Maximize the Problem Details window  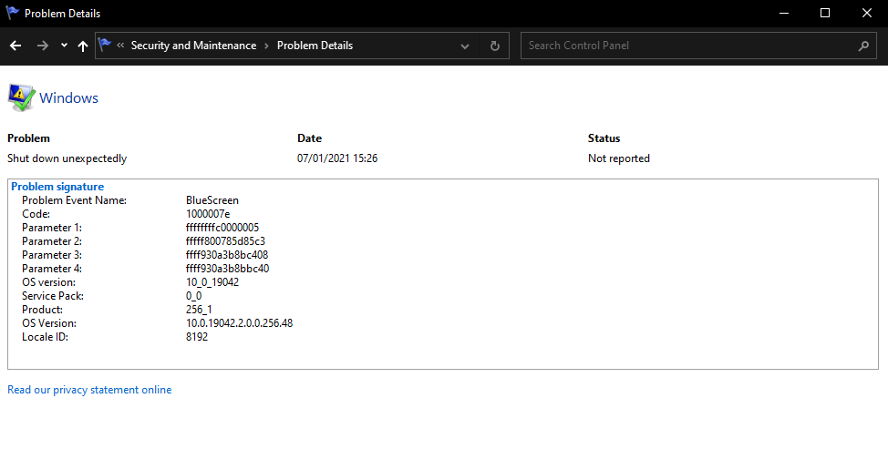pyautogui.click(x=825, y=13)
